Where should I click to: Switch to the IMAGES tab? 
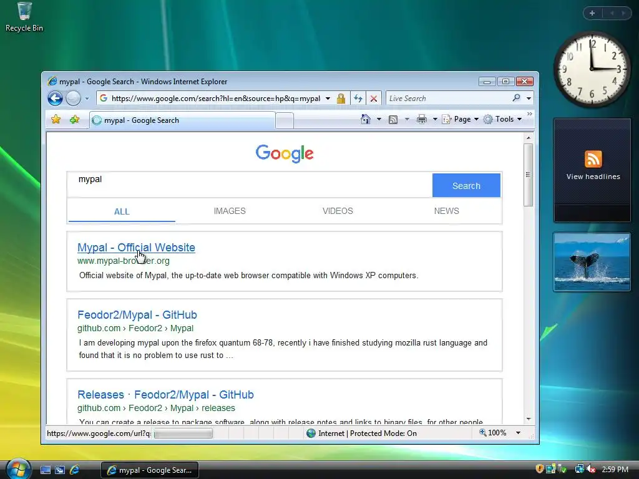coord(230,211)
